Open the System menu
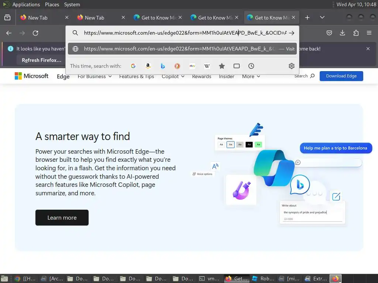 tap(72, 4)
